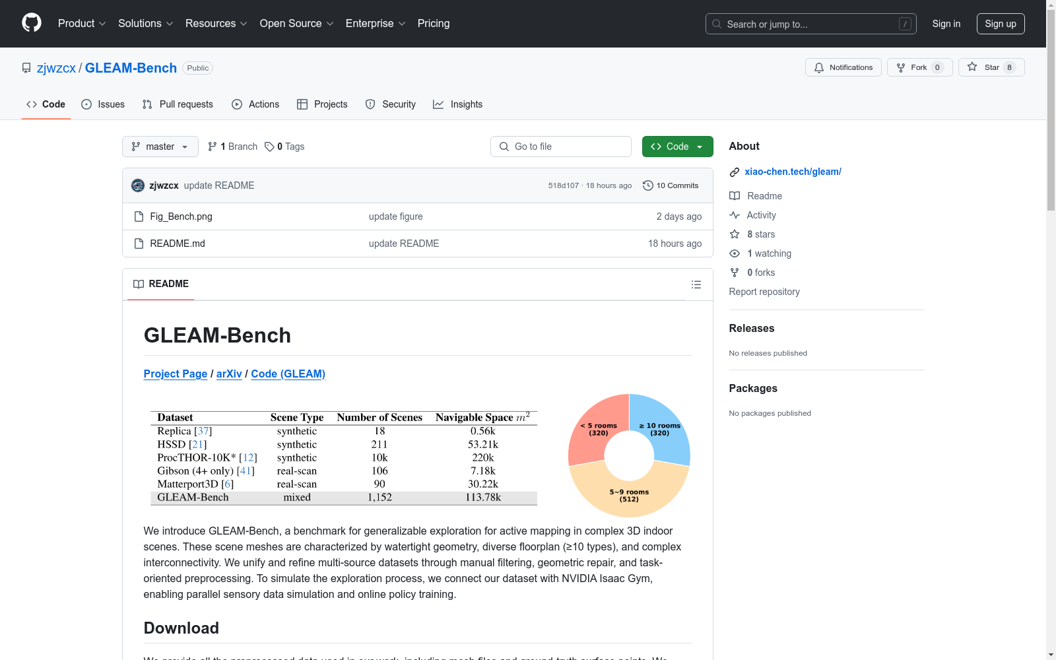Open the README outline list icon

coord(696,284)
